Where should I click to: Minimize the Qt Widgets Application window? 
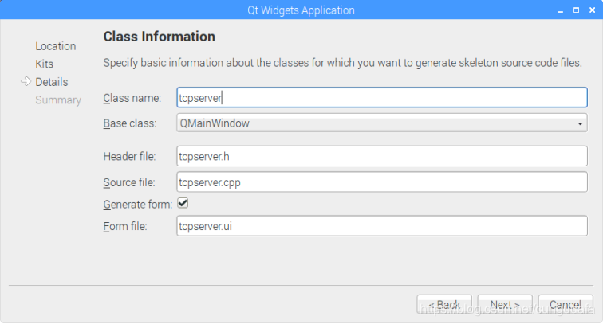click(x=560, y=10)
